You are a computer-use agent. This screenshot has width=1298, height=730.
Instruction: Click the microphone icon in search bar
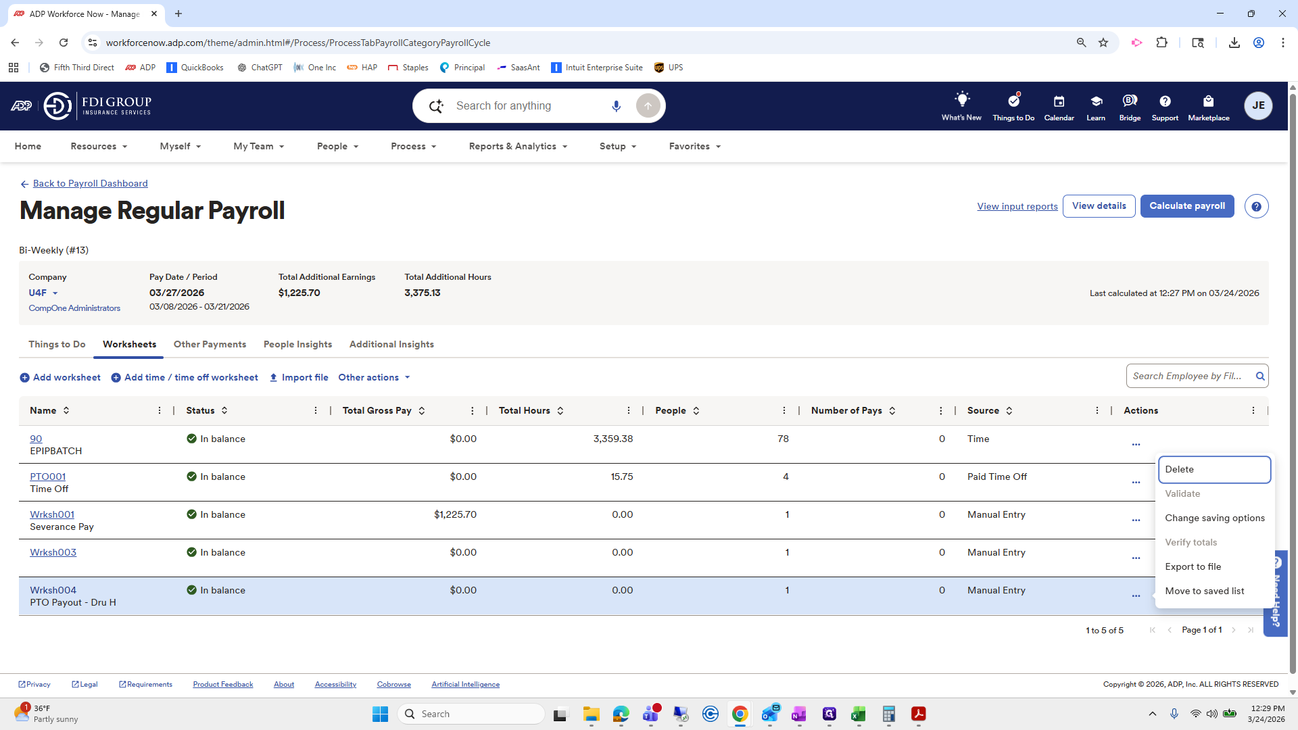[616, 106]
